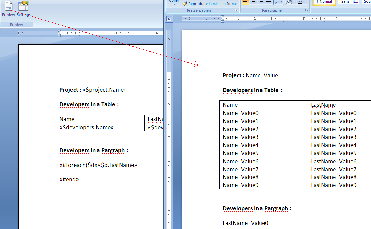Click the «$project.Name» merge field

(105, 90)
